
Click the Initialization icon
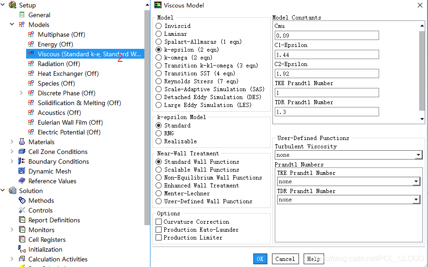click(22, 249)
